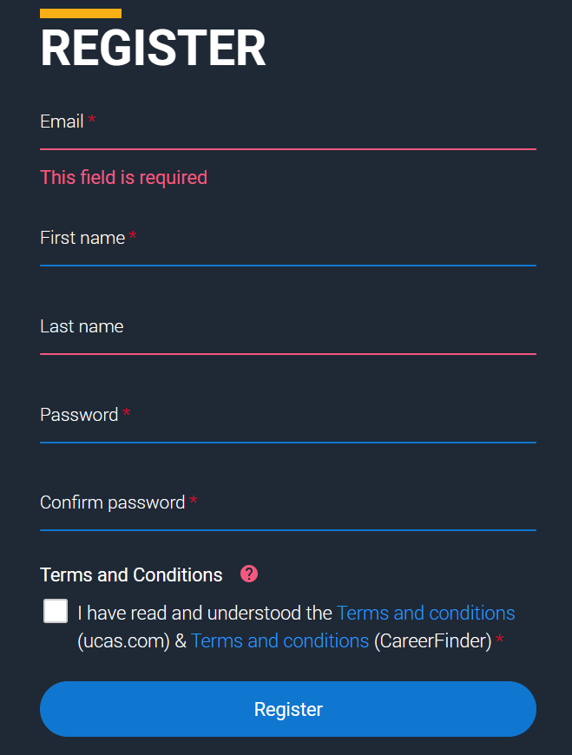572x755 pixels.
Task: Click the Email field label
Action: pos(62,121)
